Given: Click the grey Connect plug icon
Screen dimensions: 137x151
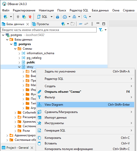Looking at the screenshot, I should (18, 17).
